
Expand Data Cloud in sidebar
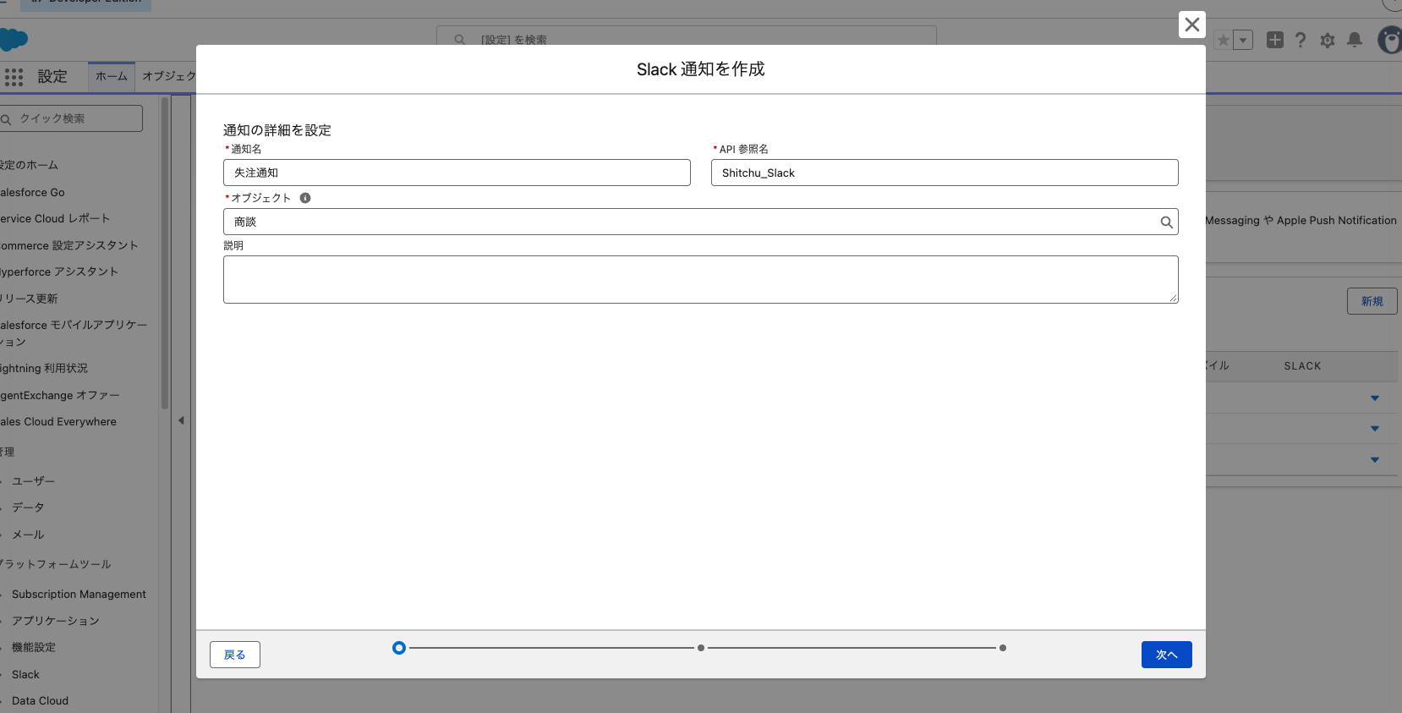tap(40, 700)
